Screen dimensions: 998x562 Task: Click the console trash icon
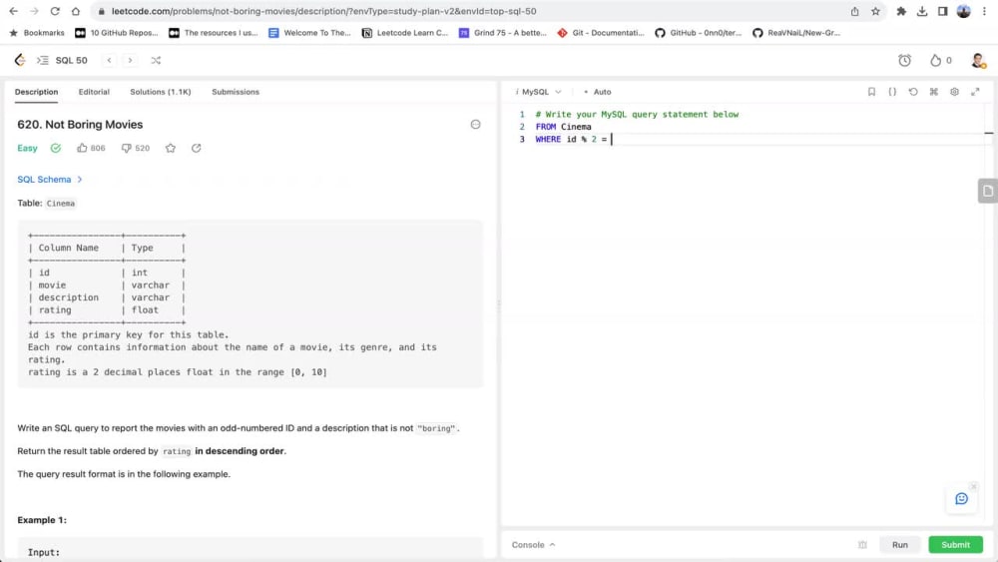[862, 545]
